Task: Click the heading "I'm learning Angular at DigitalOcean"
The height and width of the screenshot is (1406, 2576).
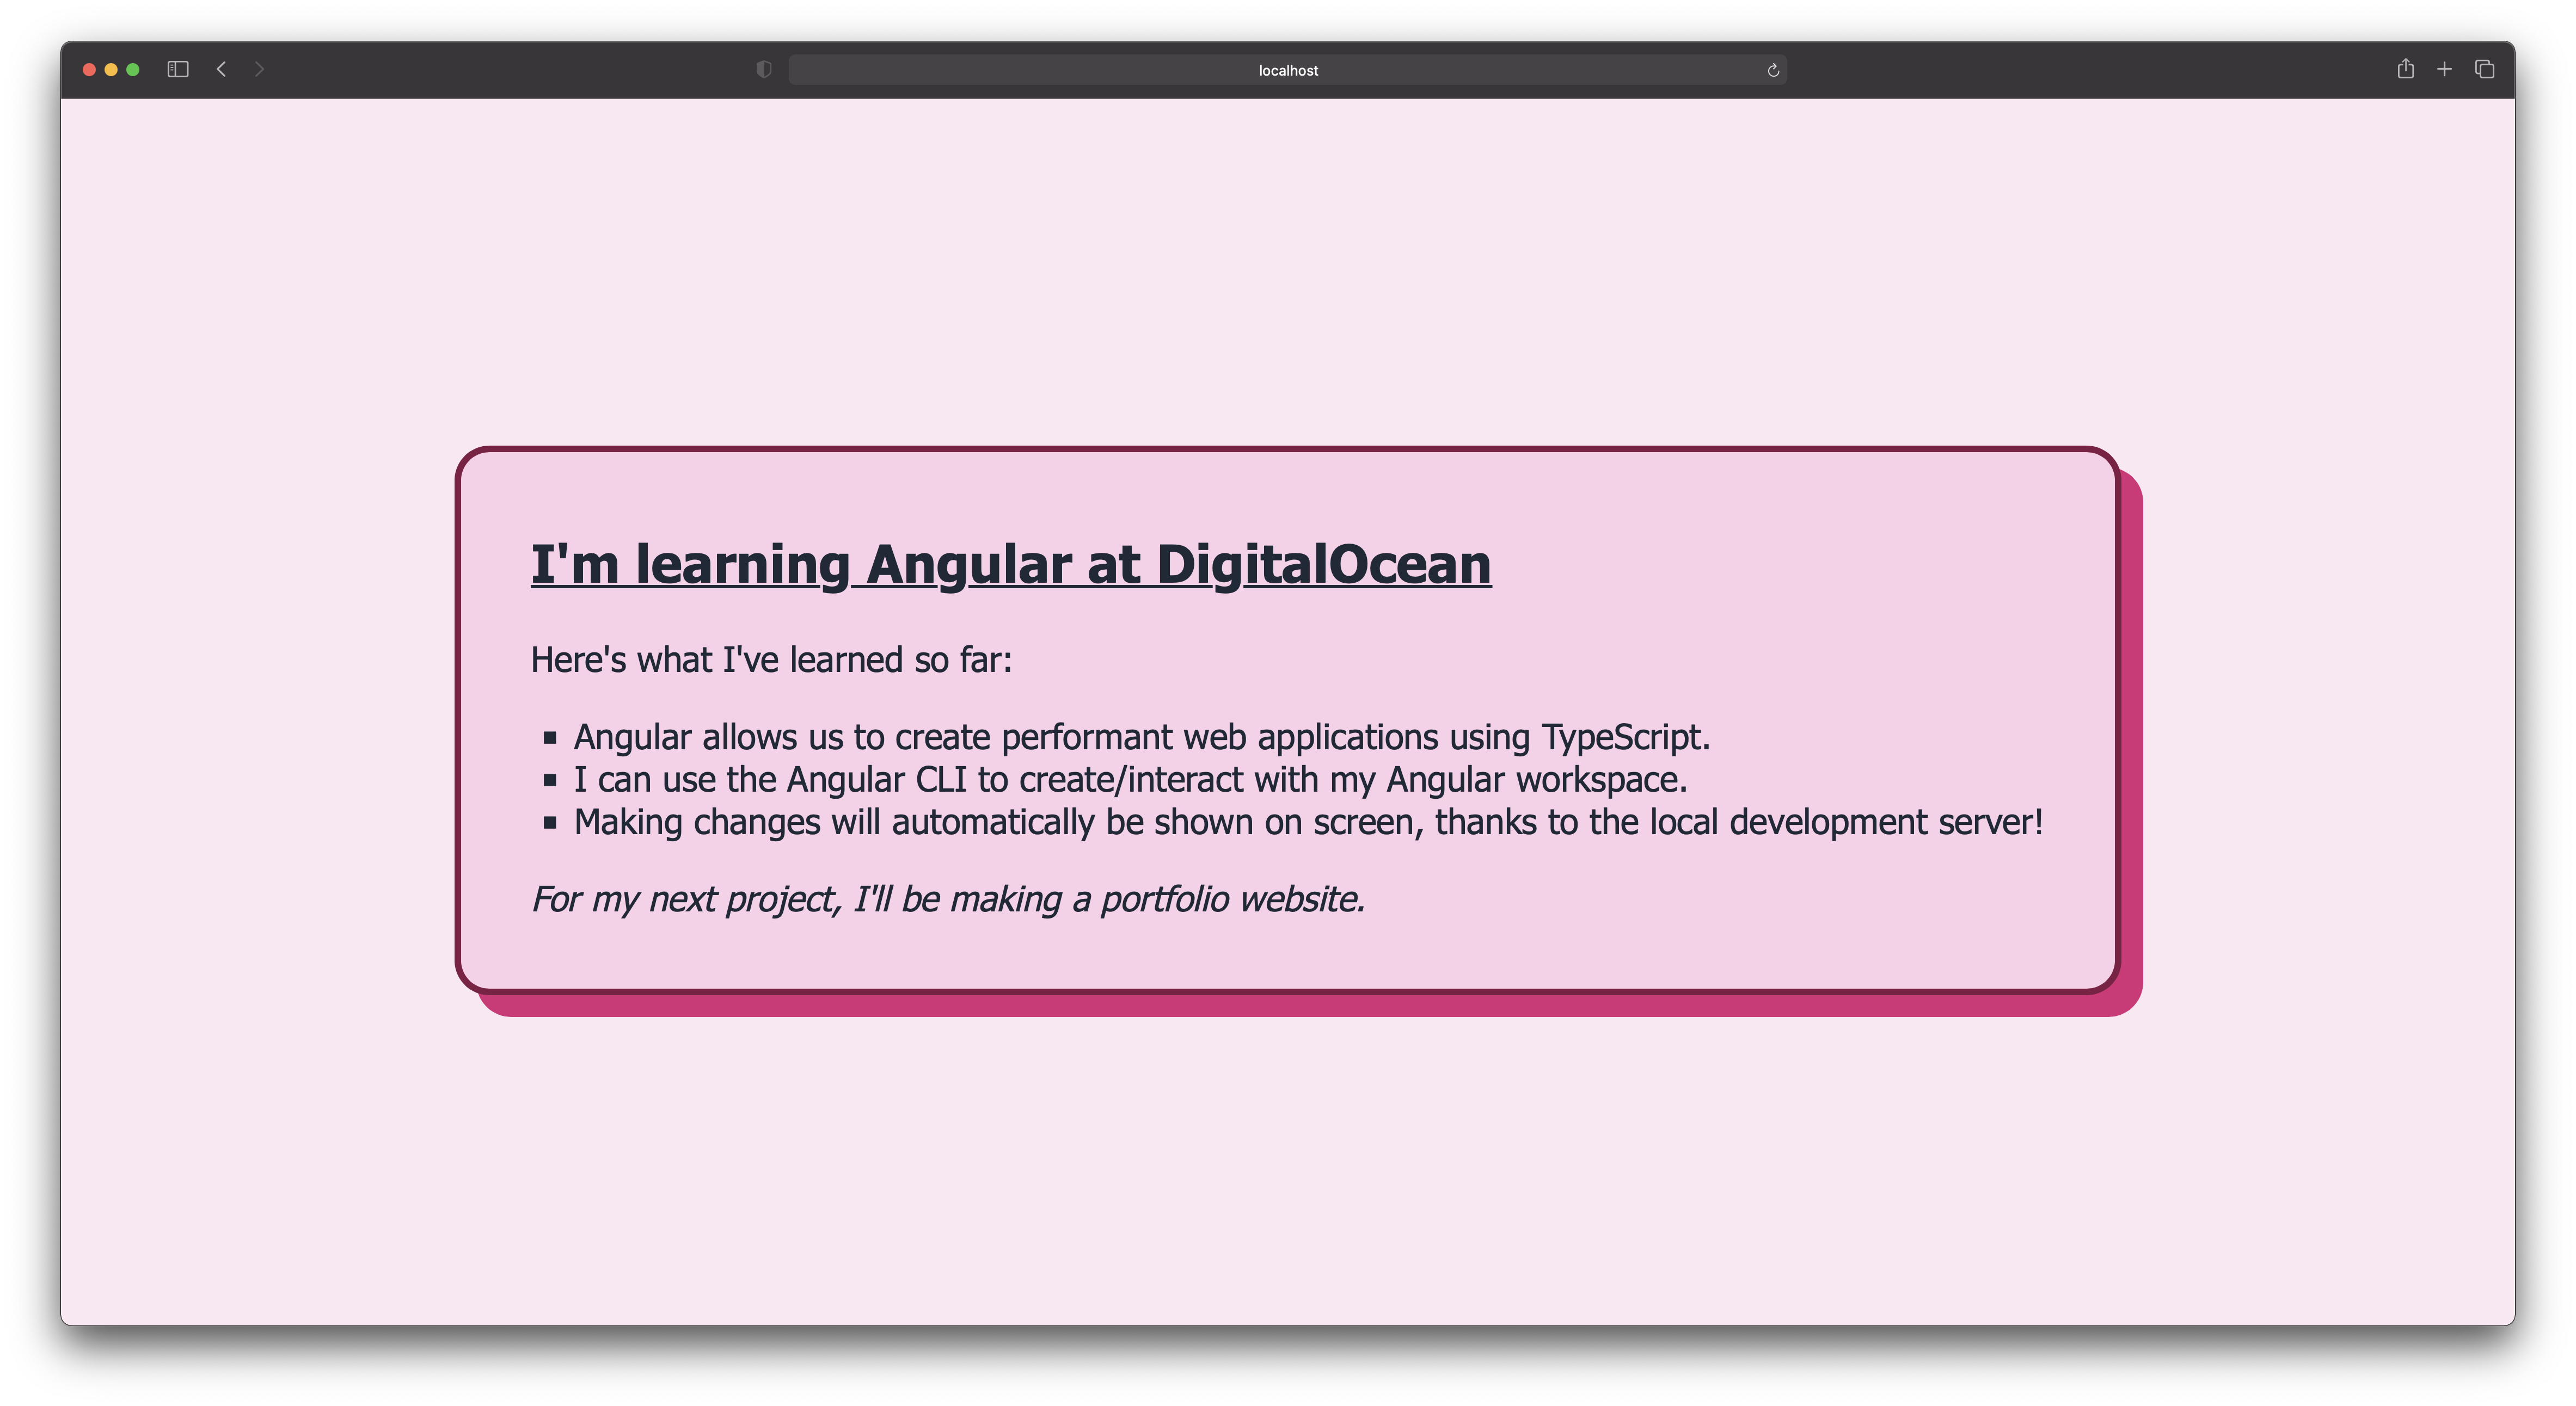Action: coord(1011,565)
